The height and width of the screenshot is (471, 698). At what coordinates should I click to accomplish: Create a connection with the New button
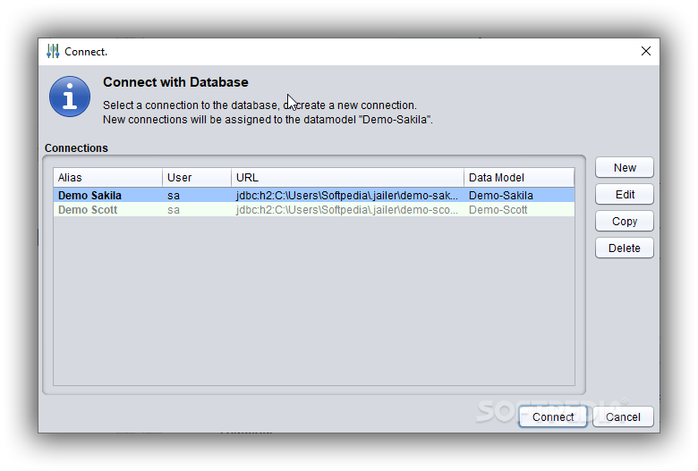pyautogui.click(x=625, y=168)
